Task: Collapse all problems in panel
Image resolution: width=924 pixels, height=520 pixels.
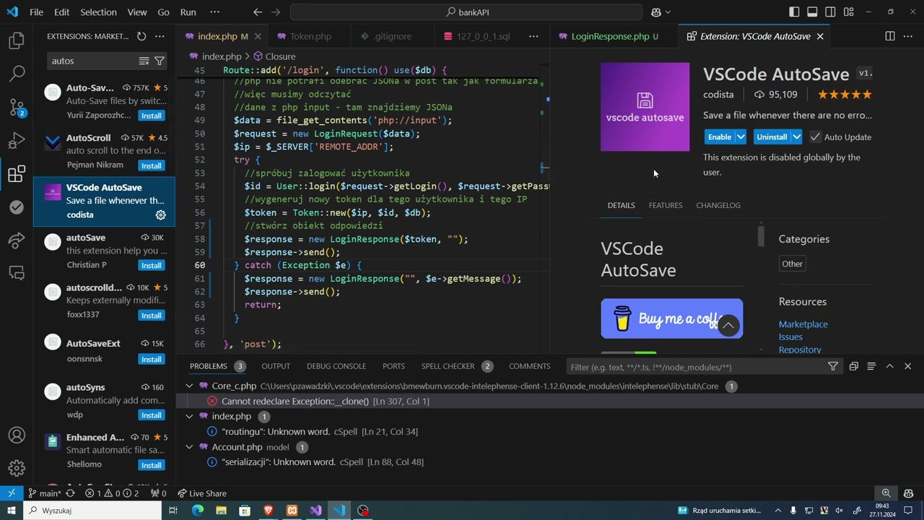Action: pyautogui.click(x=853, y=366)
